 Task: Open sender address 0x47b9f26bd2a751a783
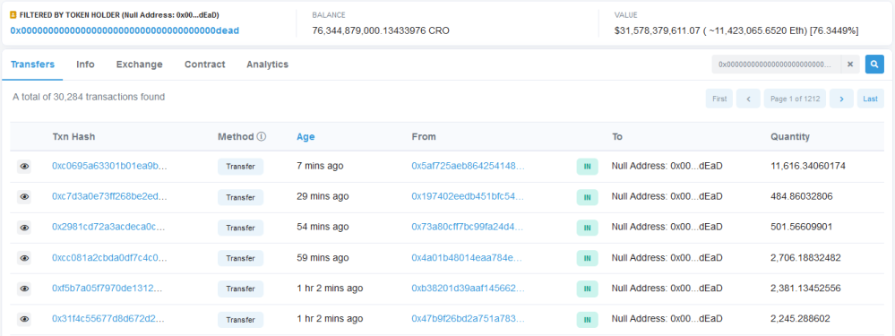click(468, 318)
